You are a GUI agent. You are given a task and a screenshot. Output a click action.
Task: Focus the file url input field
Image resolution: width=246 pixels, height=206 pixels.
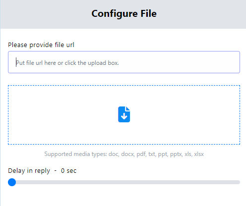pos(124,62)
